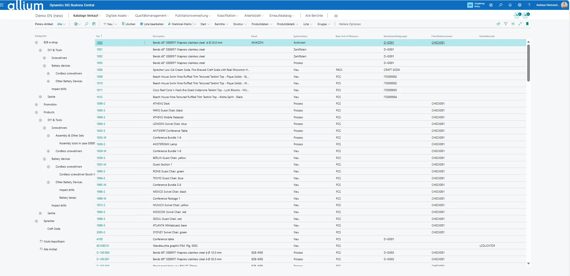Collapse the B2B e-shop category node
This screenshot has width=570, height=276.
(36, 43)
